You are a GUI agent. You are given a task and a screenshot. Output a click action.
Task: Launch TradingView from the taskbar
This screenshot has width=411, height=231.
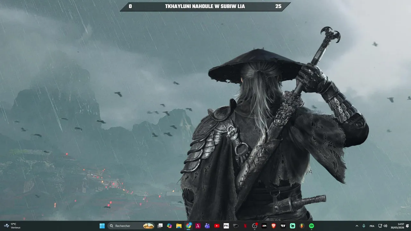point(283,226)
